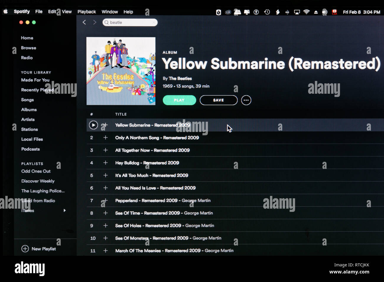Save the album to library
The height and width of the screenshot is (282, 384).
point(219,100)
